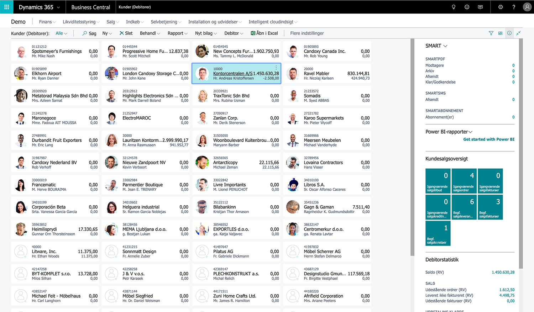Open the Rapport dropdown
The width and height of the screenshot is (534, 312).
[178, 33]
